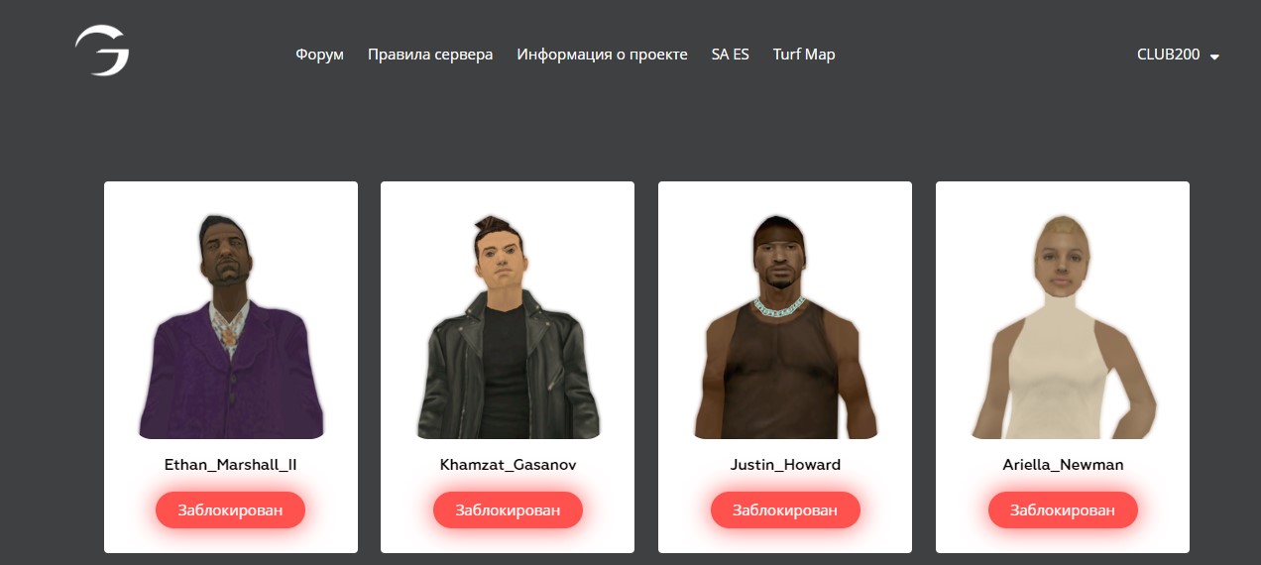Click Заблокирован button under Ethan_Marshall_II
Image resolution: width=1261 pixels, height=565 pixels.
click(x=230, y=510)
